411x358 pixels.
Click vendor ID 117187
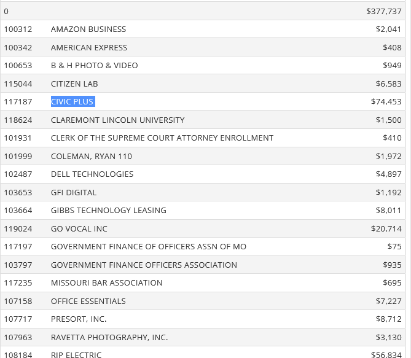[x=18, y=101]
